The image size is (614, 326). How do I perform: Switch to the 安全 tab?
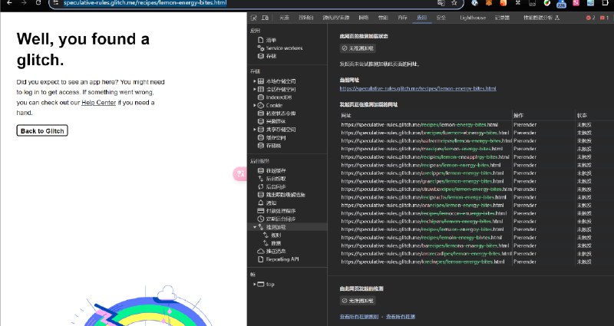(x=441, y=18)
